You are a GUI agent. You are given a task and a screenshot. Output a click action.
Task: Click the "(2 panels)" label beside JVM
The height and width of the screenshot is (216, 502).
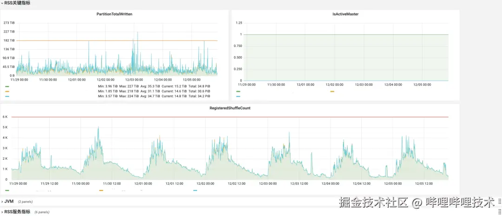point(25,202)
